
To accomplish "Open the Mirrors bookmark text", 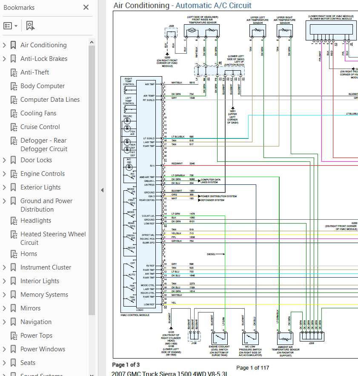I will pos(31,308).
